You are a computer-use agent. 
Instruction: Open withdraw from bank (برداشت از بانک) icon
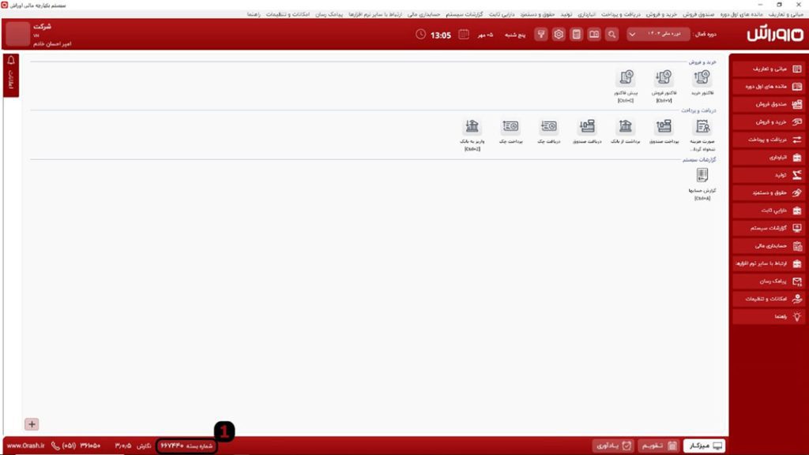(x=625, y=127)
